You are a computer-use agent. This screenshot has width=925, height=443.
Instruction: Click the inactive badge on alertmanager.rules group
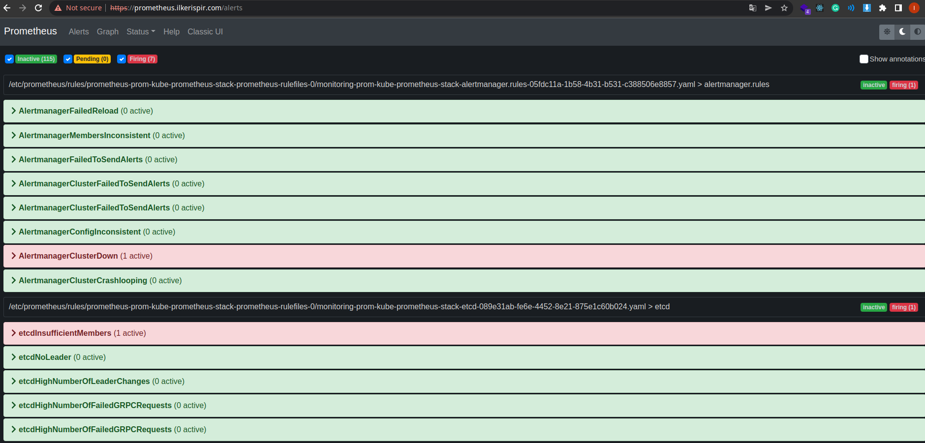click(x=874, y=85)
